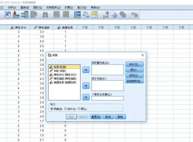Open the 图形(G) menu
This screenshot has height=142, width=193.
[38, 8]
